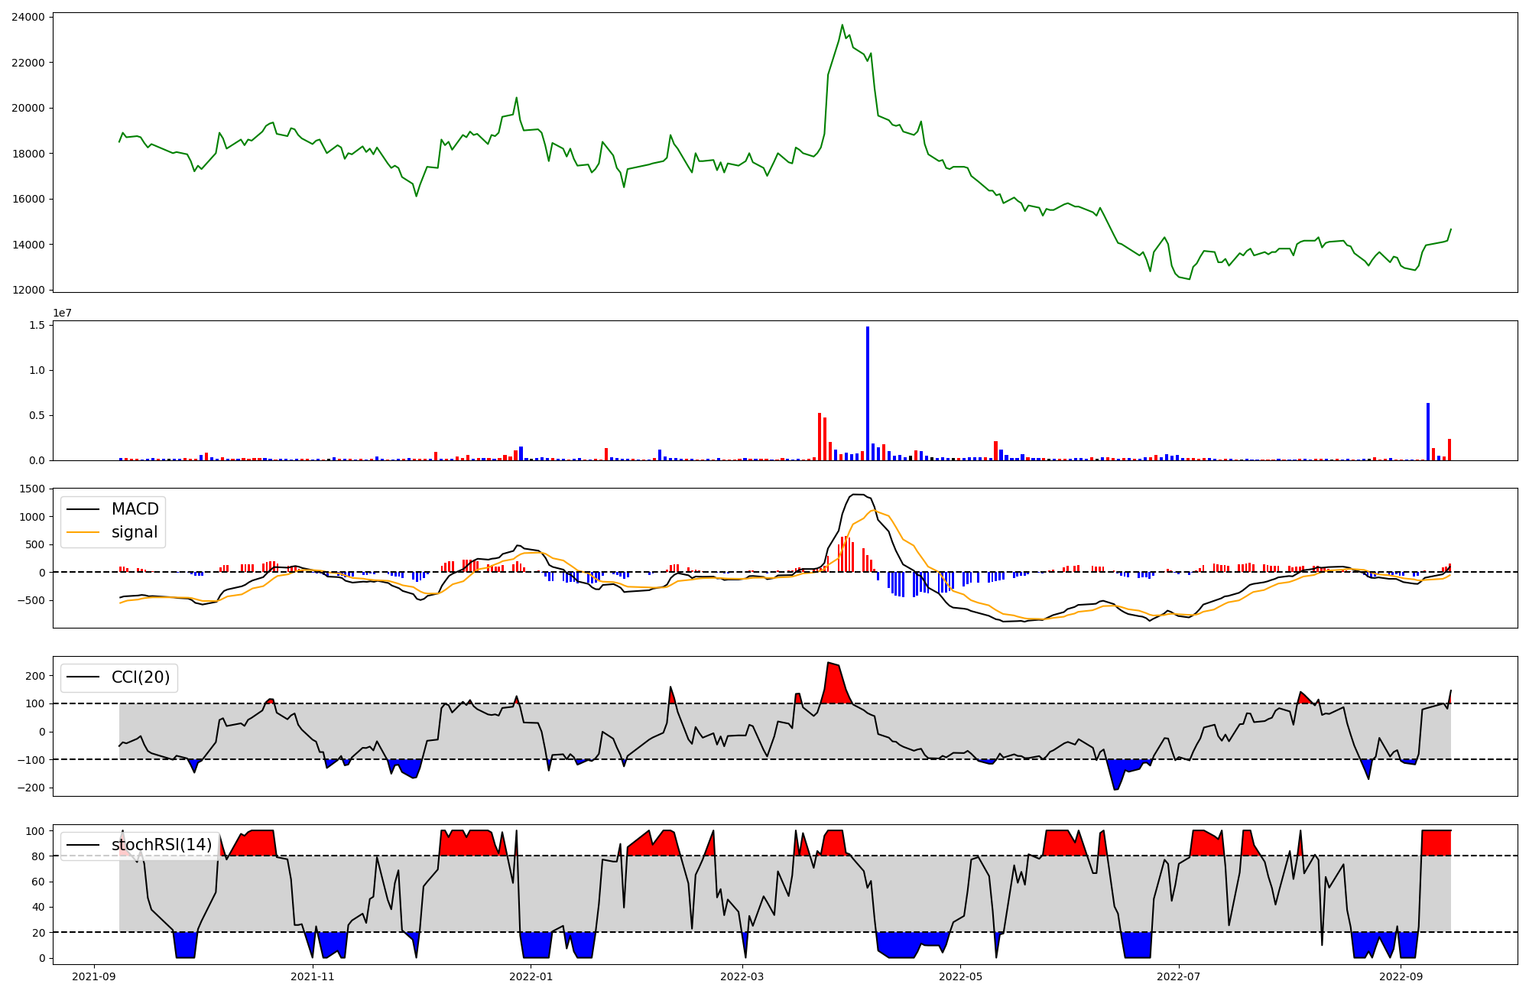Click the 24000 y-axis tick label

click(x=28, y=17)
